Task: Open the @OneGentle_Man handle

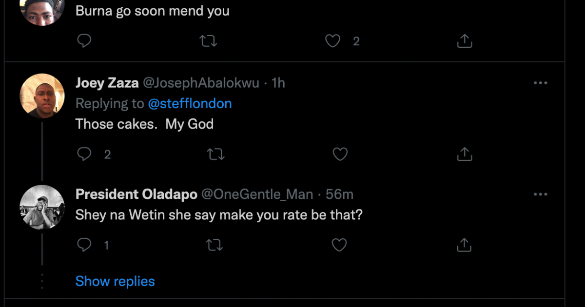Action: tap(257, 194)
